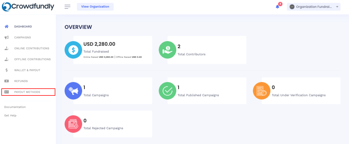Open the Documentation link

[x=15, y=107]
